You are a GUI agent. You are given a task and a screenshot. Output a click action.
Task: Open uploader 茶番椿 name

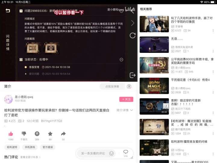[x=179, y=27]
